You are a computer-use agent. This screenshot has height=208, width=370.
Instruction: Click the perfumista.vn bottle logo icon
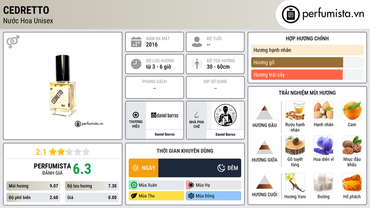[x=291, y=14]
